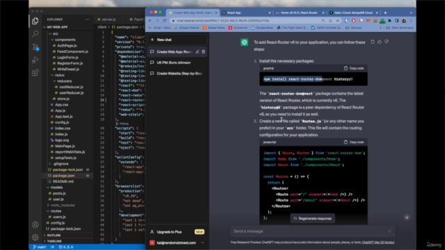Open the Extensions view icon

pyautogui.click(x=35, y=73)
